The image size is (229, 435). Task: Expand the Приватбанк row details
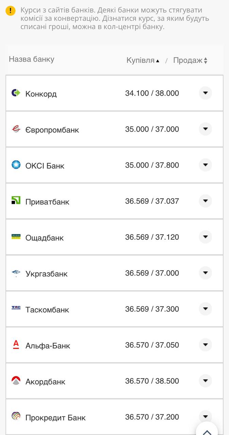(205, 201)
